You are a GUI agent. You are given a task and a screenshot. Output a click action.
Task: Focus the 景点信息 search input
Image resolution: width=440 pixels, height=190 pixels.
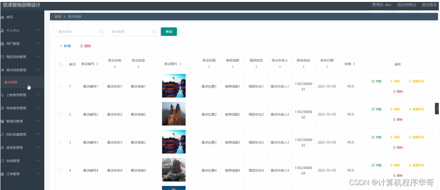pos(133,32)
